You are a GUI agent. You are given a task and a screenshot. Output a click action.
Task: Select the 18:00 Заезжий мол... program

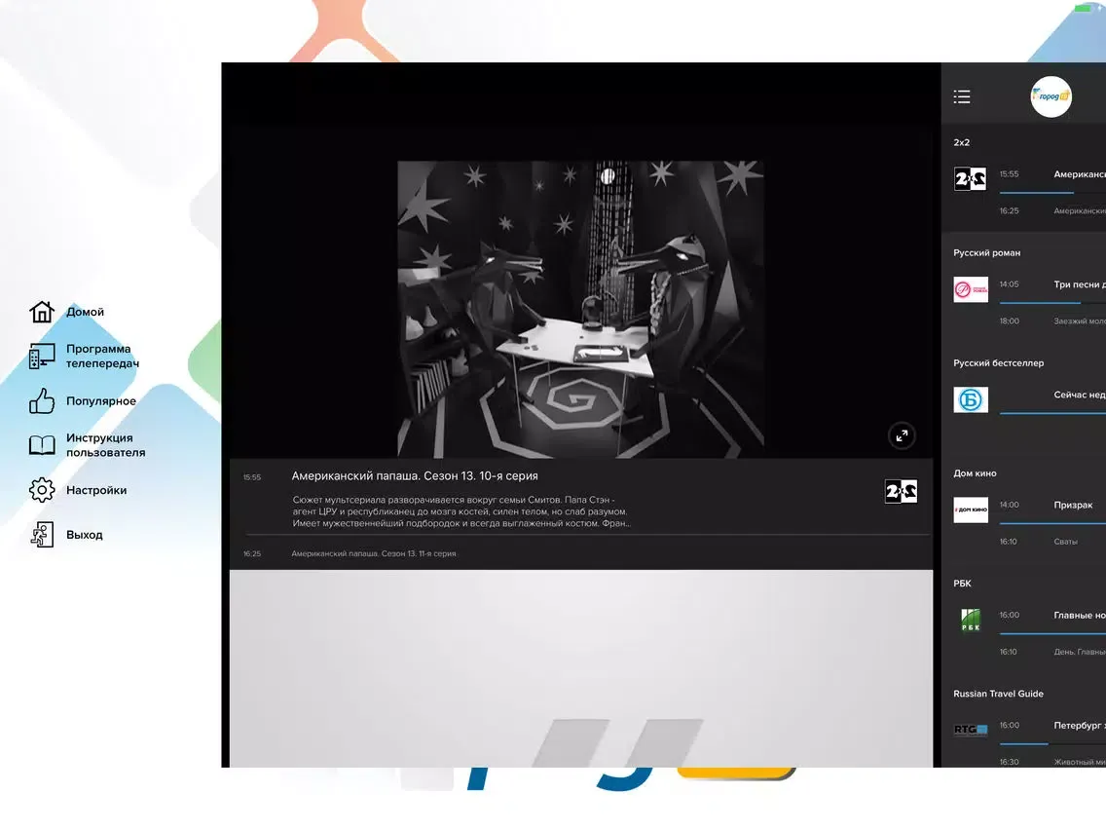(1051, 321)
